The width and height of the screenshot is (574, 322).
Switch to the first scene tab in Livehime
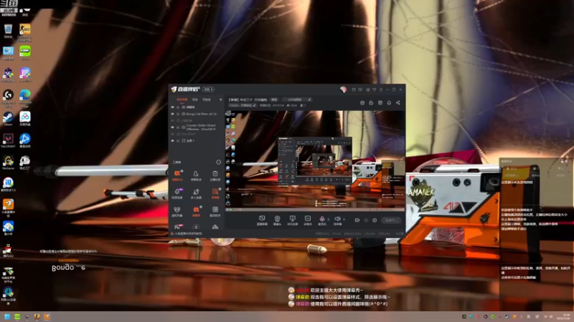coord(182,99)
